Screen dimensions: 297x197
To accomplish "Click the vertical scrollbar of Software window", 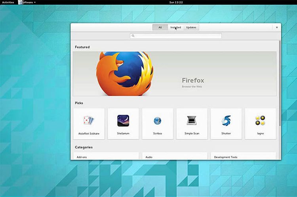I will pyautogui.click(x=280, y=83).
